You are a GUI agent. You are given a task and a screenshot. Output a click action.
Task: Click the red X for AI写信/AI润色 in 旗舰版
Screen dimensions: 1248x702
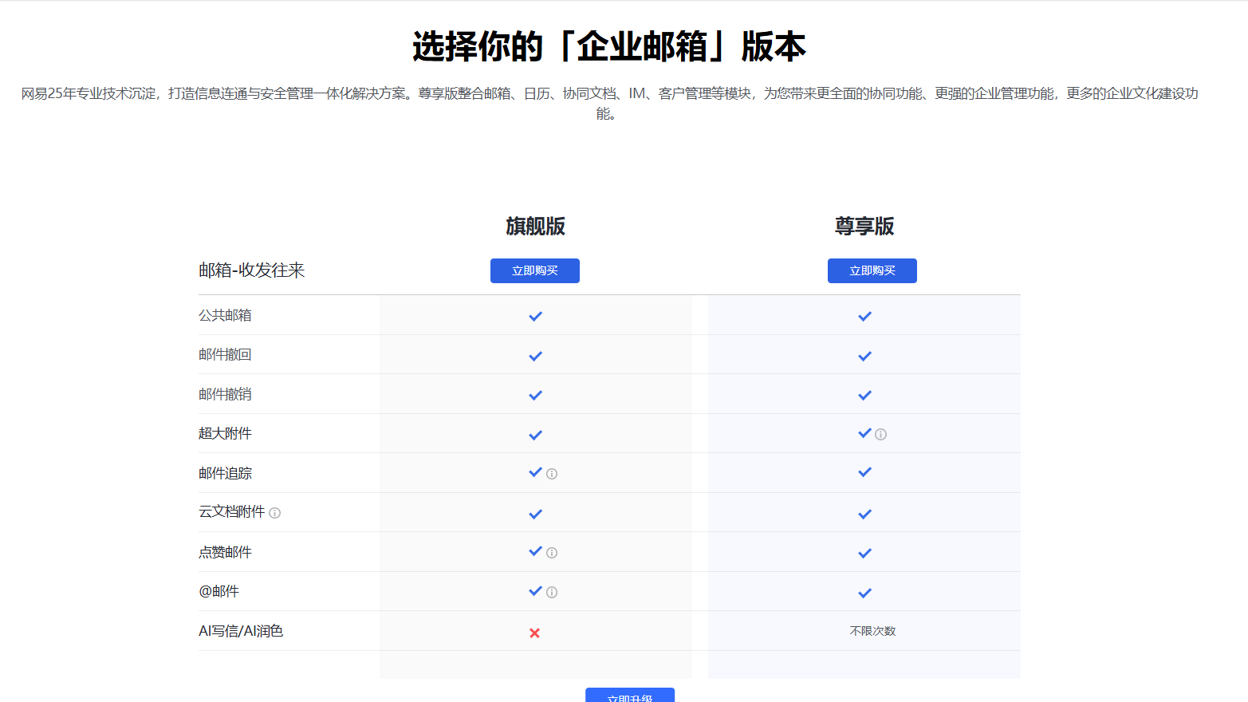[535, 632]
